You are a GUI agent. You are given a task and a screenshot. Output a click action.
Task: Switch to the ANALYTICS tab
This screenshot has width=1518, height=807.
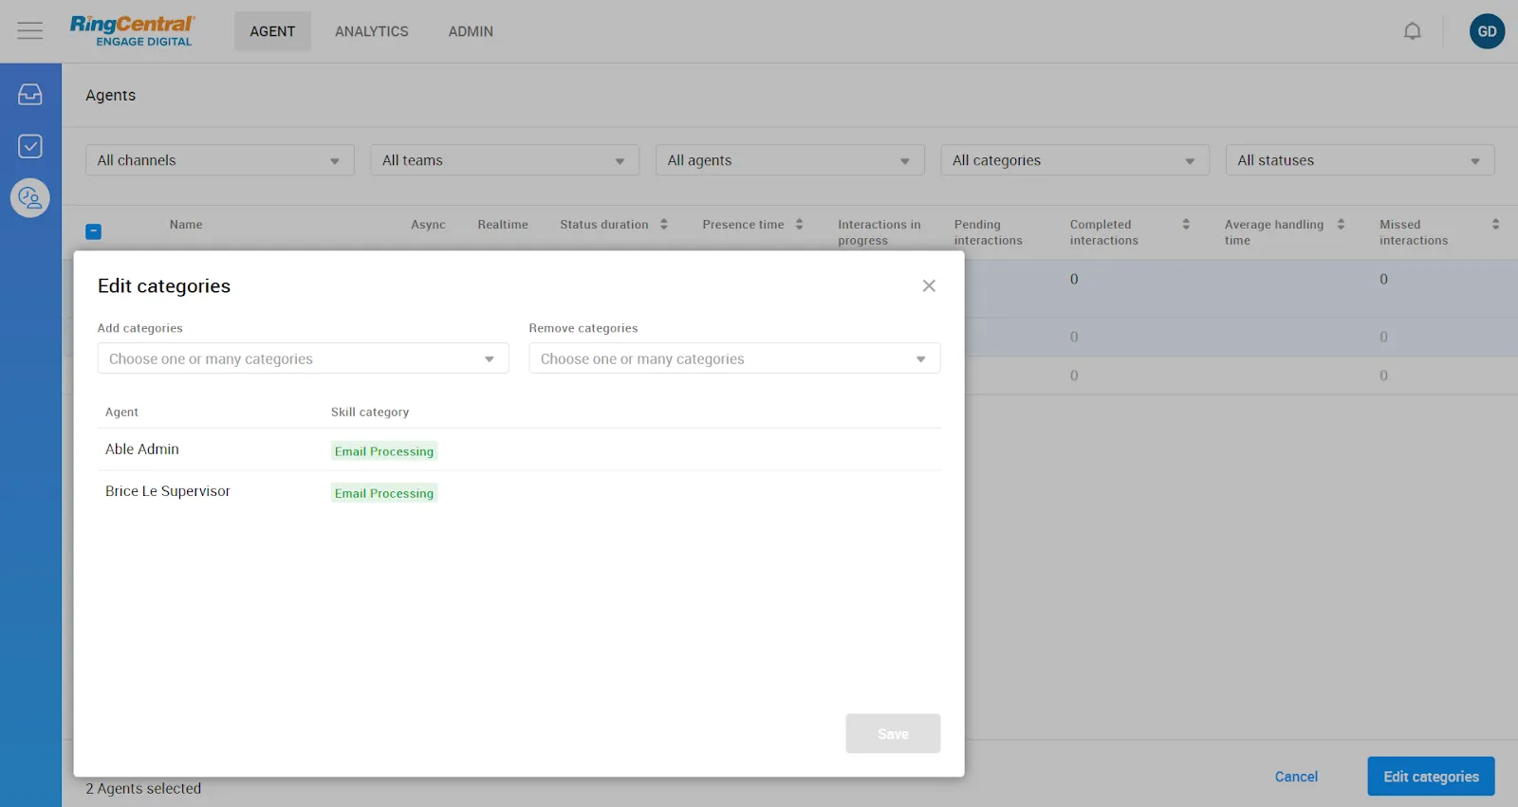click(x=371, y=31)
